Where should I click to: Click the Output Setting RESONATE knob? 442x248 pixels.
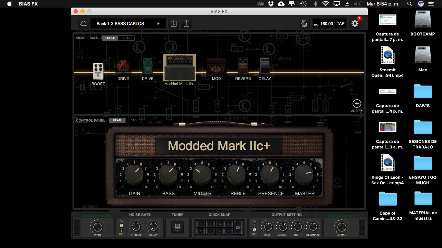(x=313, y=227)
